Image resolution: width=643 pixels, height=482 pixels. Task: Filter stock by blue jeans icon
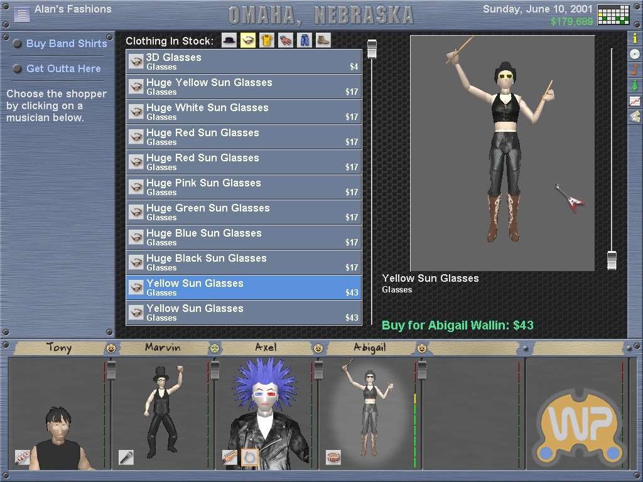(305, 41)
